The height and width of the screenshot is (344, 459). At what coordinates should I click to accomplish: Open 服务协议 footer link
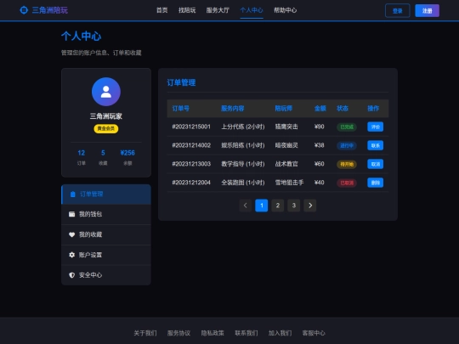click(x=178, y=333)
